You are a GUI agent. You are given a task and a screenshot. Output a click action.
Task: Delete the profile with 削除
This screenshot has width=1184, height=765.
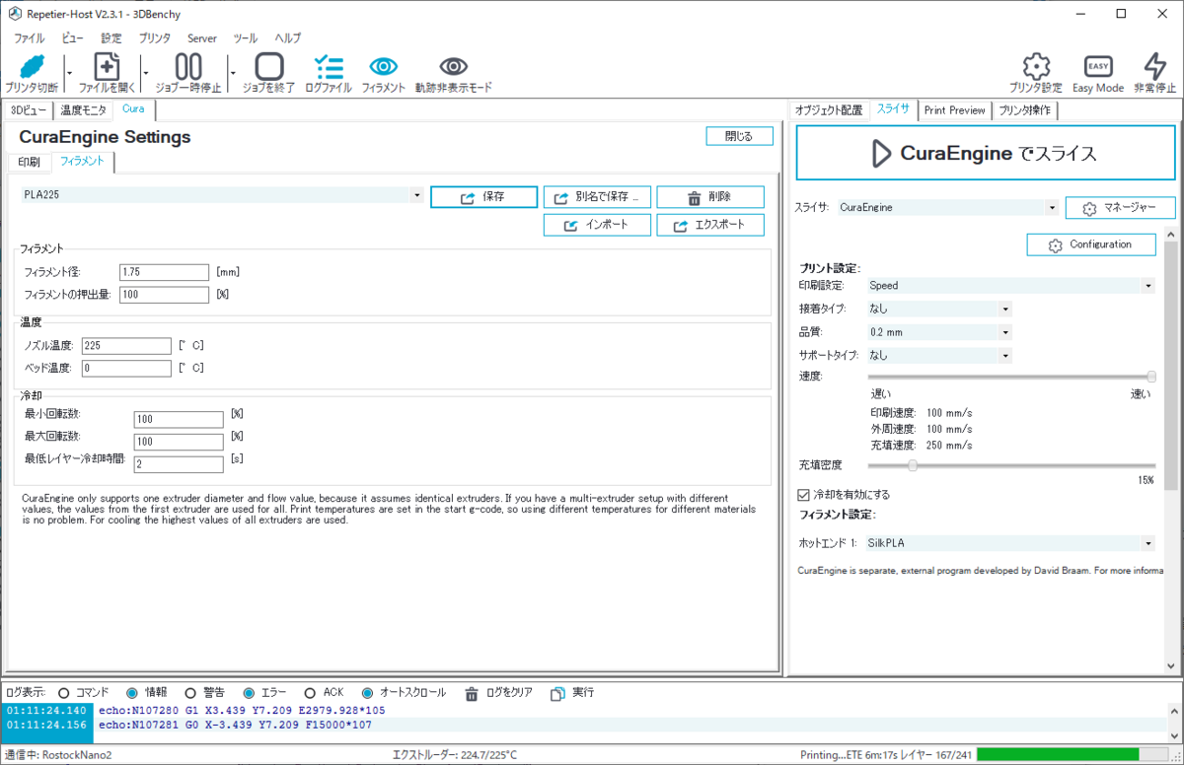point(709,197)
